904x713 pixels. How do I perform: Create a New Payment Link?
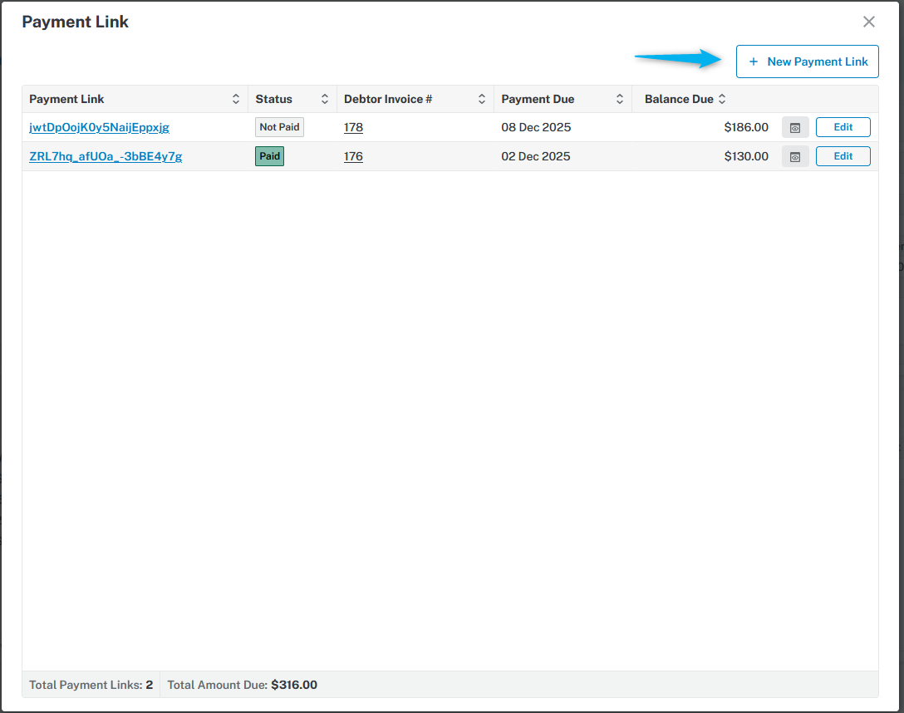[x=808, y=61]
